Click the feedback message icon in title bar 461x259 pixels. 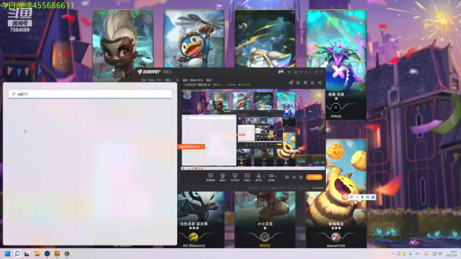tap(289, 72)
